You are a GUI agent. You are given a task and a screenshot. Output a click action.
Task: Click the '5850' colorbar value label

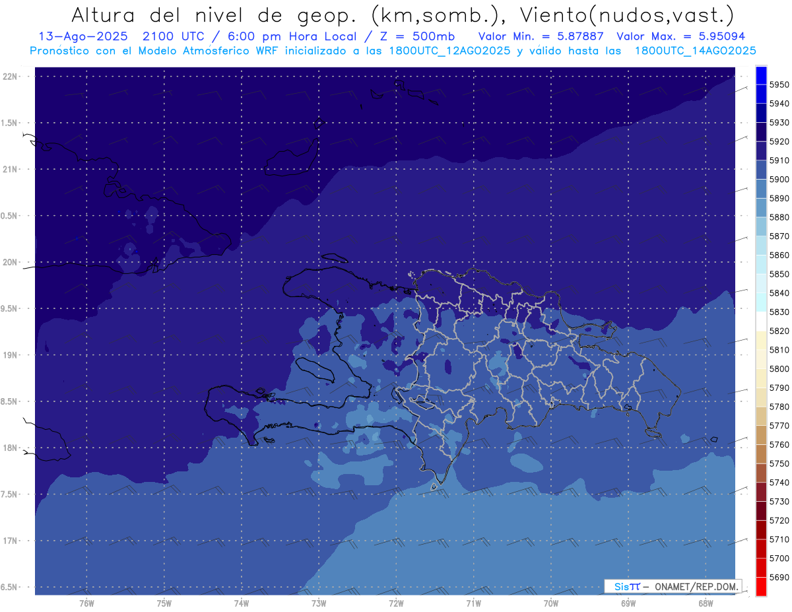click(x=779, y=274)
